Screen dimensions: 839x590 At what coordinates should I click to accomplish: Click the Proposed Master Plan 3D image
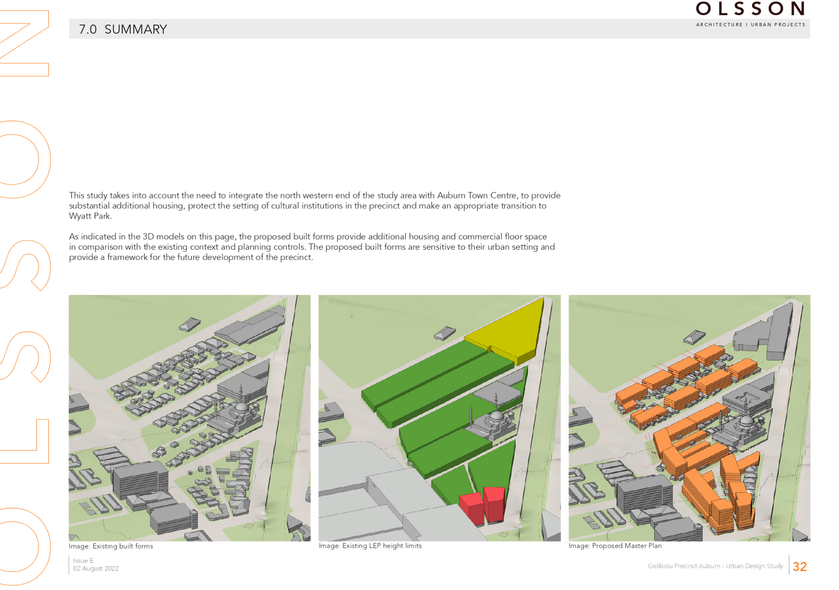pyautogui.click(x=689, y=417)
